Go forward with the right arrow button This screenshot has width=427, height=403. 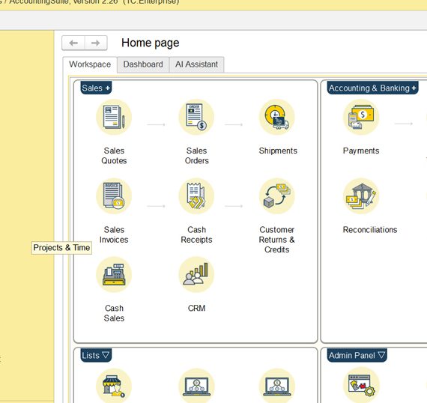pos(96,43)
